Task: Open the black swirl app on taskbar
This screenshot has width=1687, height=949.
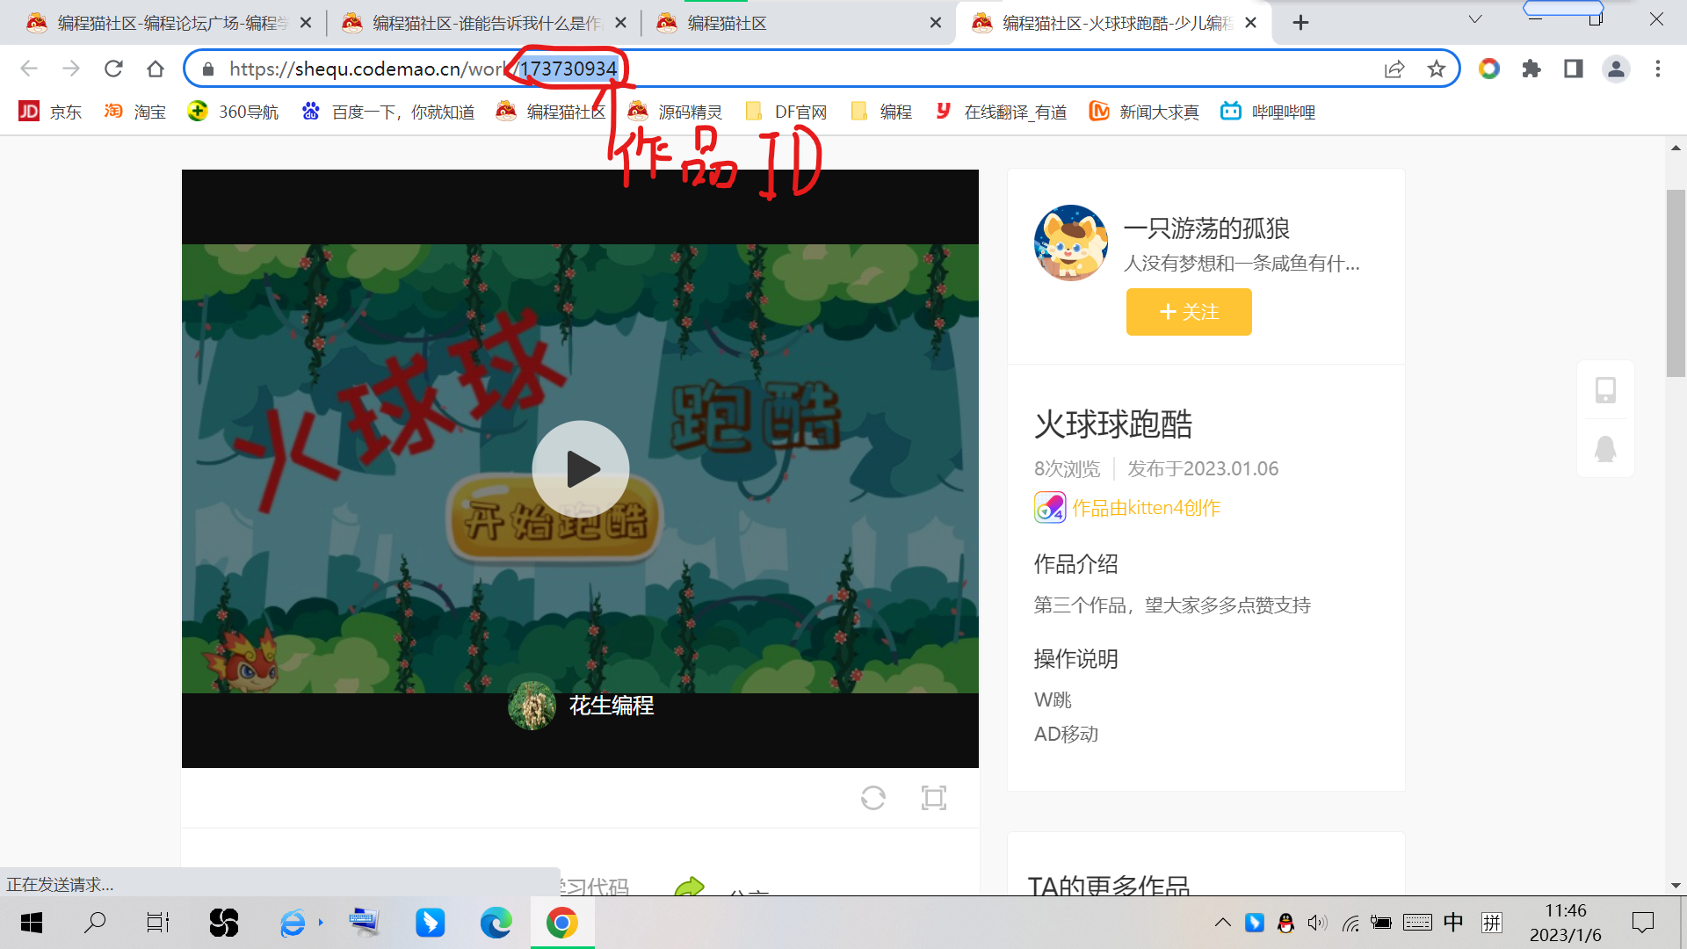Action: pos(224,923)
